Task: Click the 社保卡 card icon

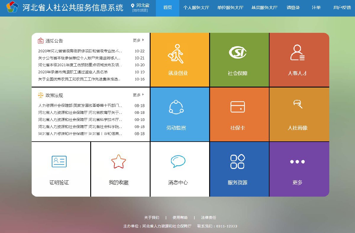Action: click(x=238, y=107)
